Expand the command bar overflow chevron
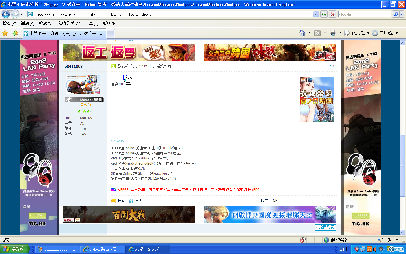 point(403,30)
